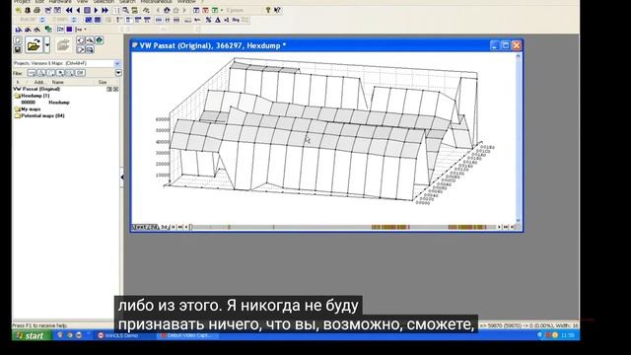Switch to Debut Video Capture taskbar button
Viewport: 631px width, 355px height.
pos(188,335)
